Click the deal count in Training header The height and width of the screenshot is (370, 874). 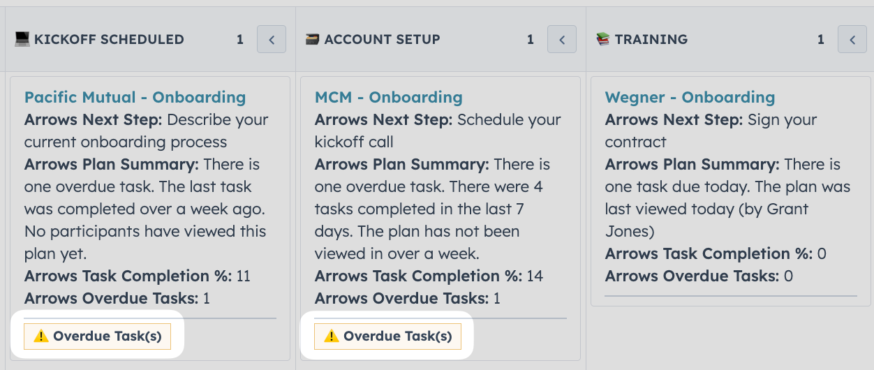821,40
